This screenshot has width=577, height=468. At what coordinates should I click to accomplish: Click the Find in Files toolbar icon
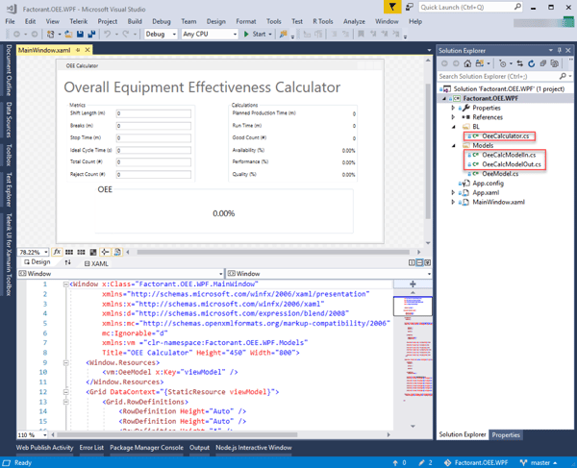[x=283, y=35]
